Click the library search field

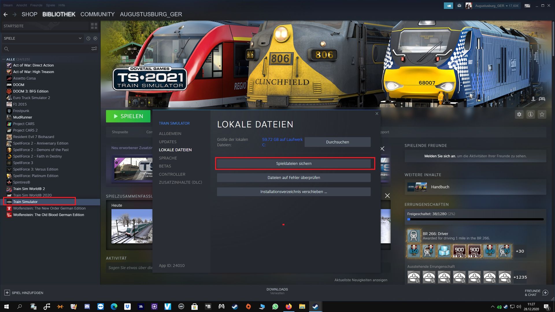point(46,49)
